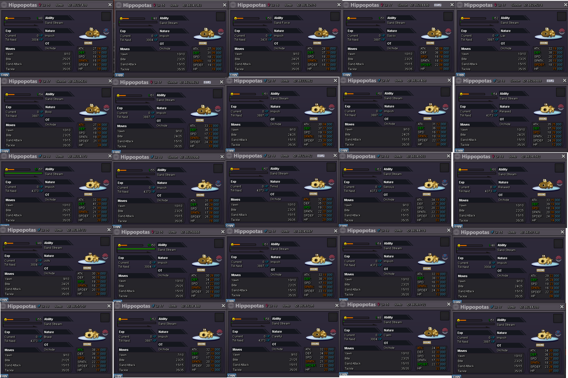
Task: Click blue Great Ball icon in window 66344776
Action: [x=445, y=256]
